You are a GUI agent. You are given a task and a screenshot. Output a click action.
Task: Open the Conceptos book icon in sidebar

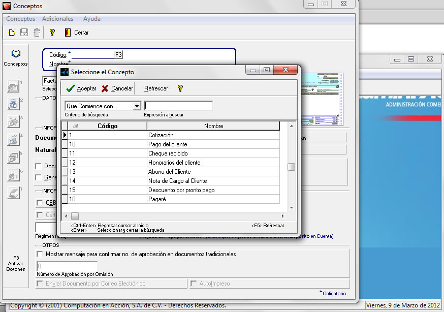[16, 54]
